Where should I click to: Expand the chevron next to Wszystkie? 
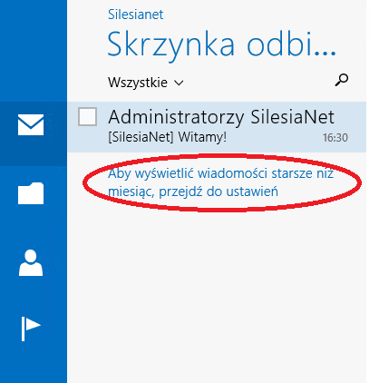[179, 83]
